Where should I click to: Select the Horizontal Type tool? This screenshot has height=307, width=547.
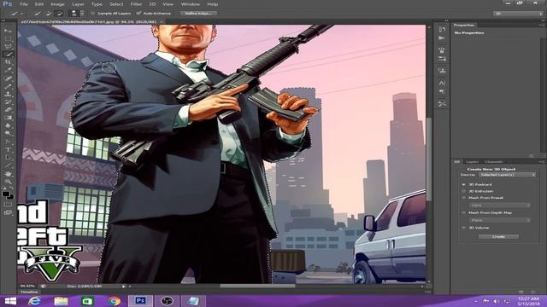(8, 150)
